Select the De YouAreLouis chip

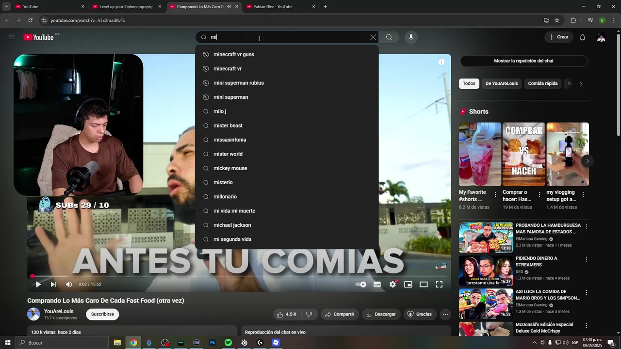502,84
